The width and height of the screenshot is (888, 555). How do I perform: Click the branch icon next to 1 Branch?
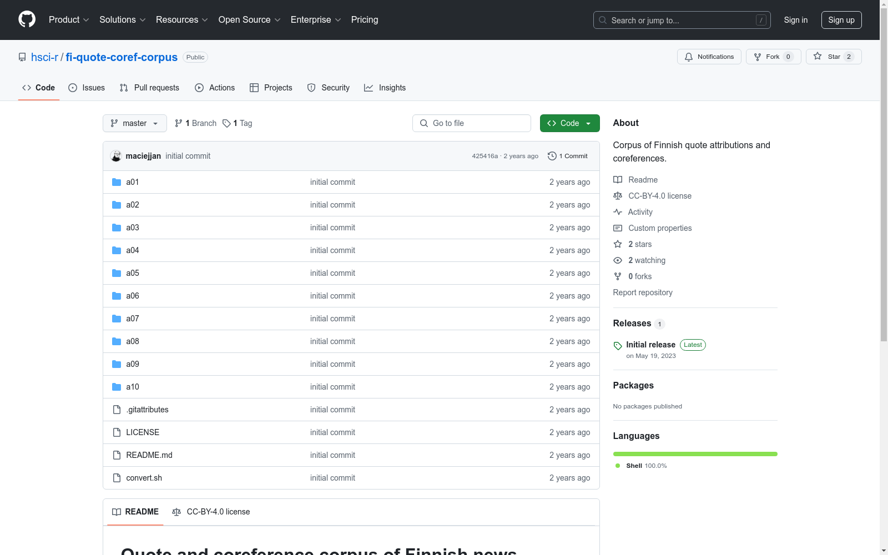179,123
